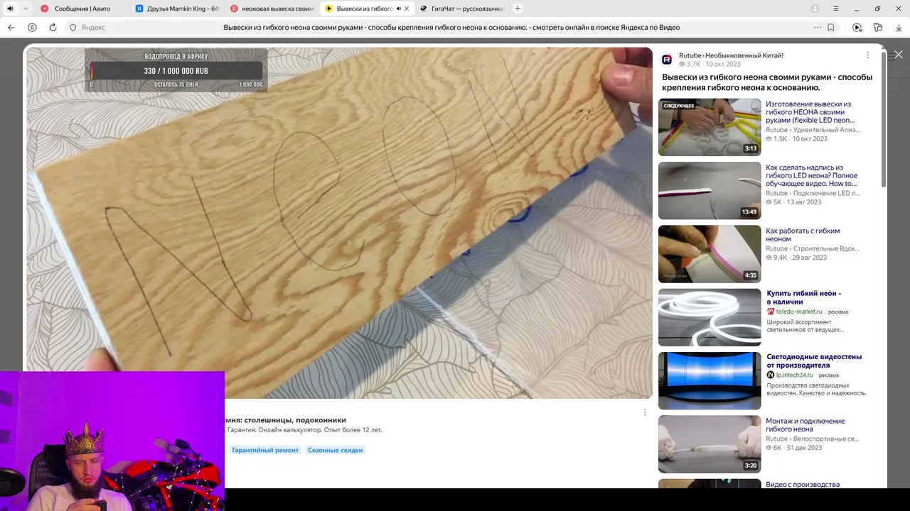
Task: Open the browser profile avatar
Action: click(815, 9)
